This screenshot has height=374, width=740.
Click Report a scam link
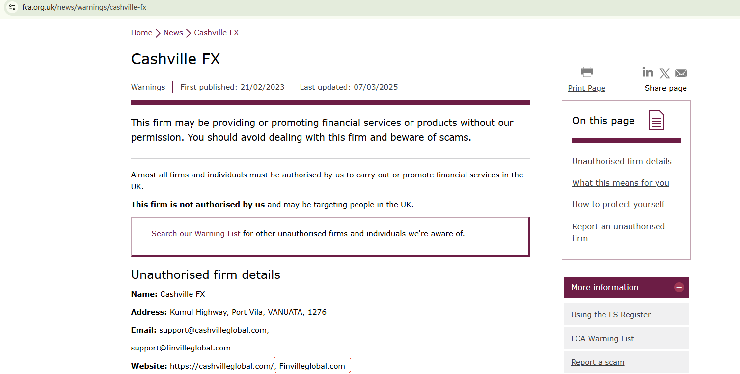pyautogui.click(x=597, y=362)
